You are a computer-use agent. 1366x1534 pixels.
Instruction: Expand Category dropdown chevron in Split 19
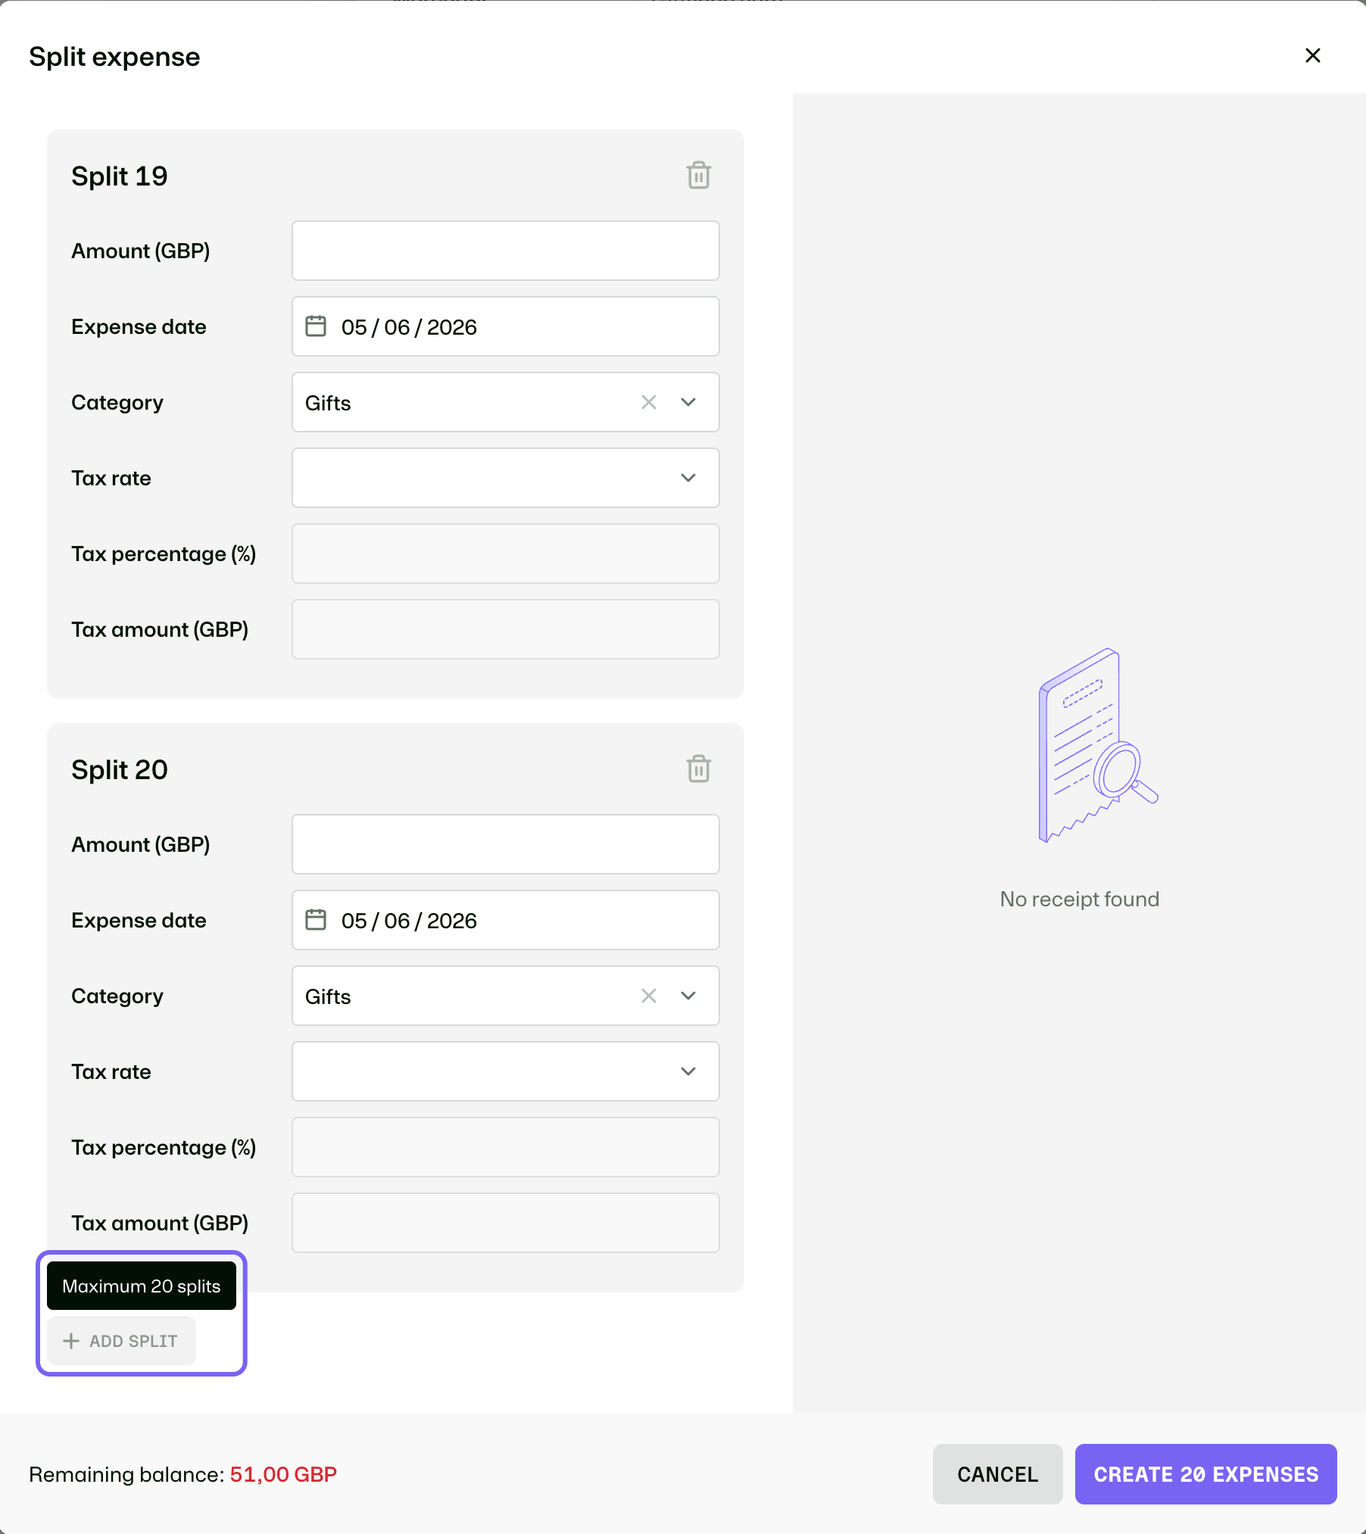click(x=688, y=402)
